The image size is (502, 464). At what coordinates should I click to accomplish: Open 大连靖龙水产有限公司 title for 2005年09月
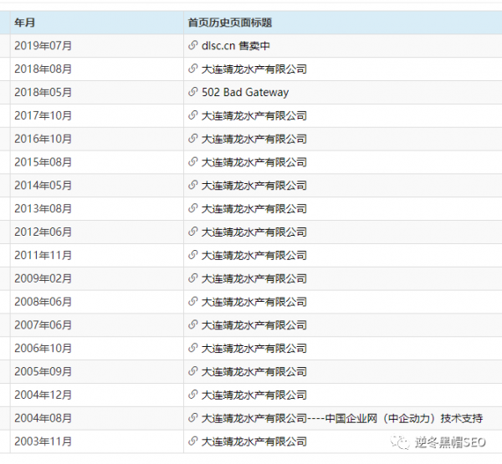point(254,372)
